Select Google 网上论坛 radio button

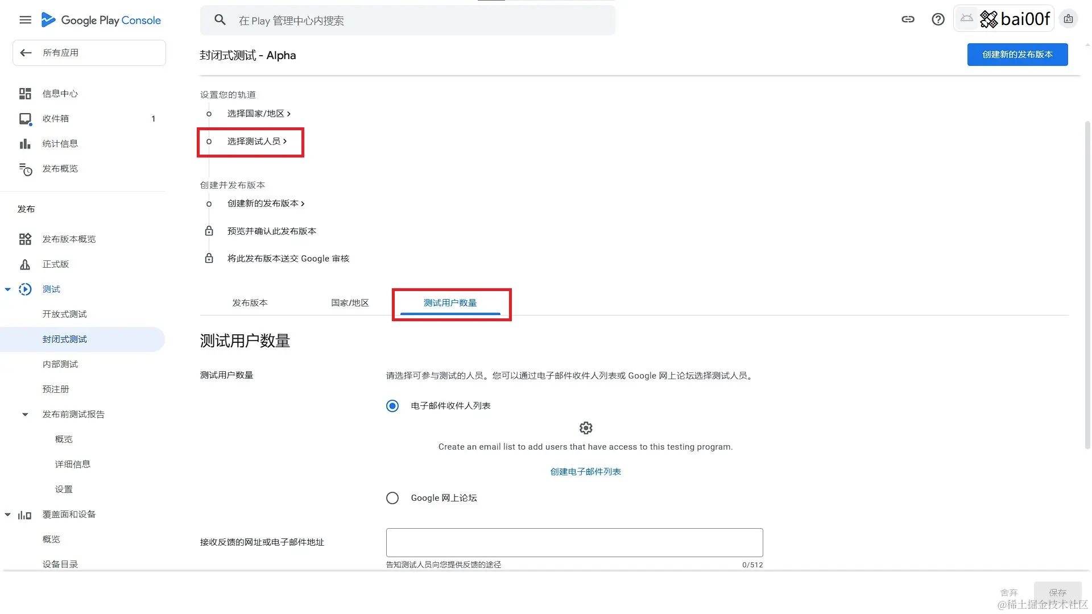(x=392, y=498)
